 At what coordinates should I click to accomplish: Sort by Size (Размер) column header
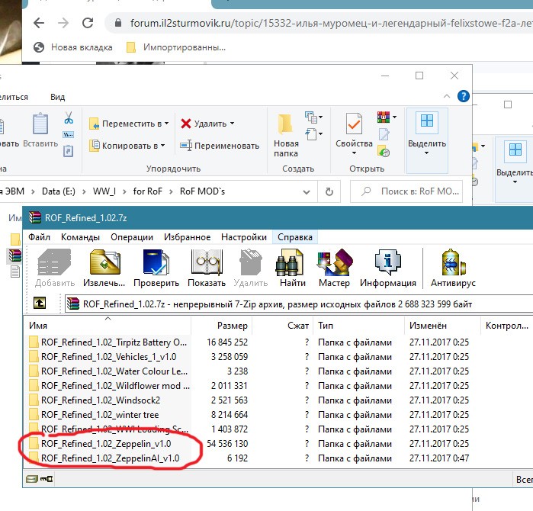(x=222, y=326)
